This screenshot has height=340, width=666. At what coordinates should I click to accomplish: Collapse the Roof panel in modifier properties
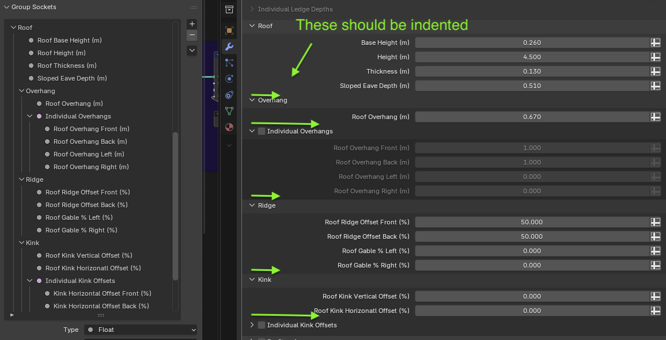tap(252, 26)
